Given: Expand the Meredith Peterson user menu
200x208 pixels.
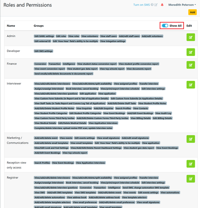Looking at the screenshot, I should [182, 5].
